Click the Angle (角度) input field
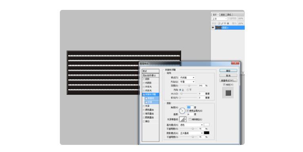The height and width of the screenshot is (152, 303). (190, 107)
